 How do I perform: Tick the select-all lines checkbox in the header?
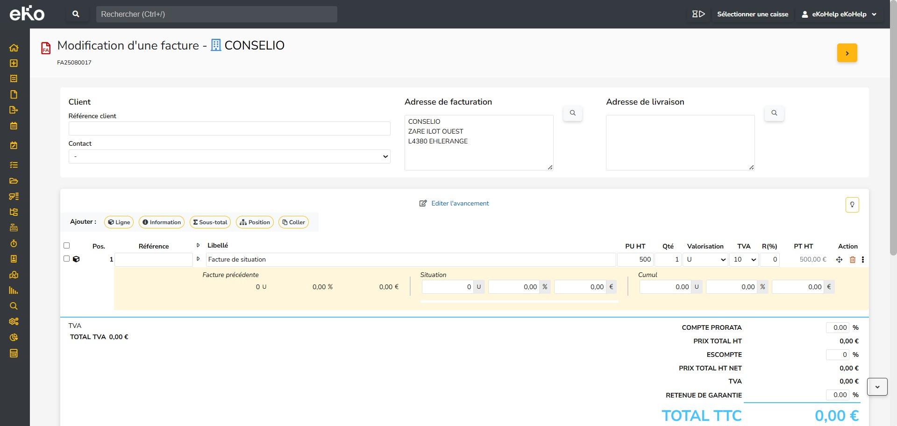(66, 246)
